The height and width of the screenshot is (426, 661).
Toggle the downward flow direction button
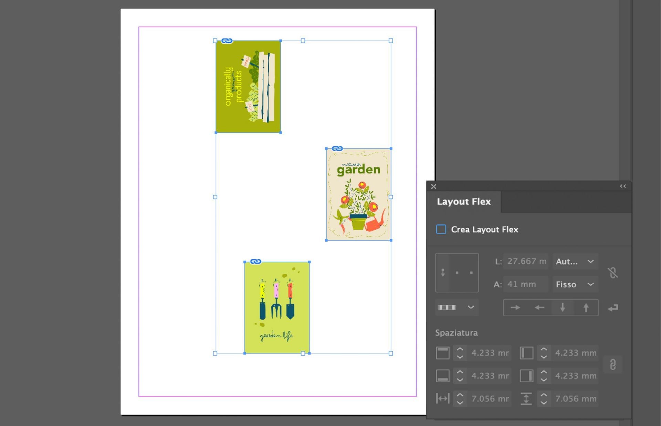pos(562,308)
